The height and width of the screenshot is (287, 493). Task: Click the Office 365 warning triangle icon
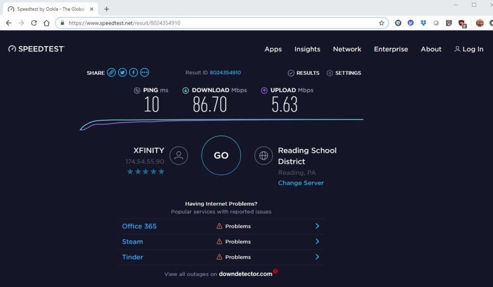pyautogui.click(x=219, y=226)
